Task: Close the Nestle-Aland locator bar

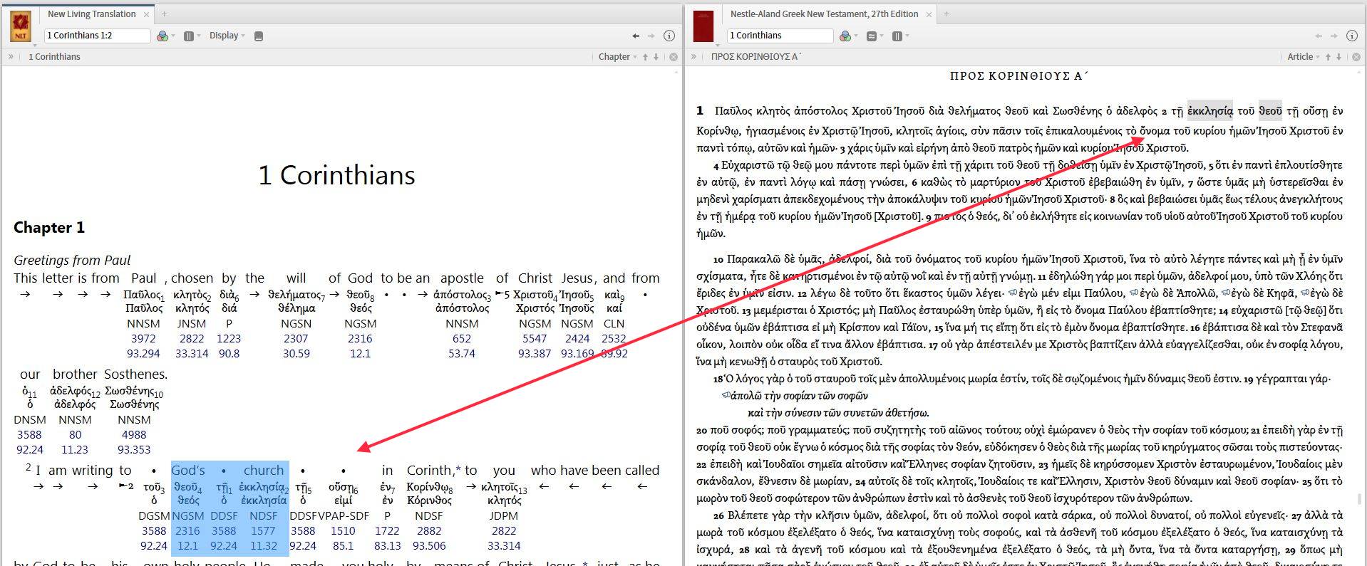Action: (1356, 57)
